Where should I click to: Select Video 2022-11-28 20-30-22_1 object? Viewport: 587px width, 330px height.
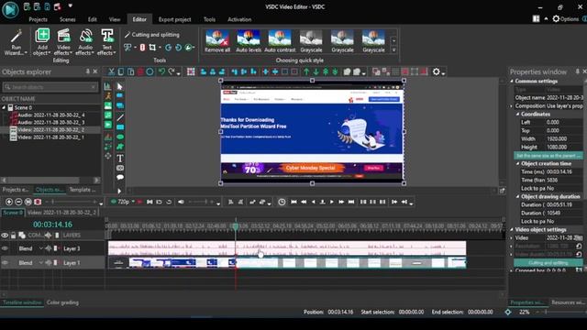click(x=51, y=137)
